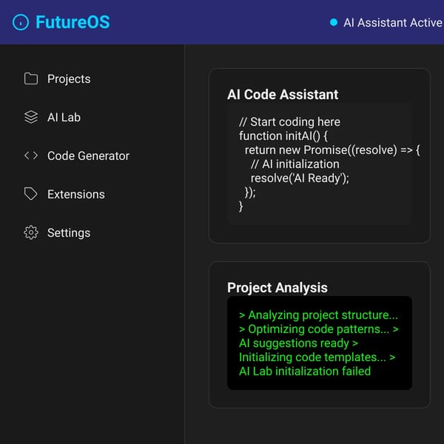Click 'Analyzing project structure...' log line

pos(318,315)
